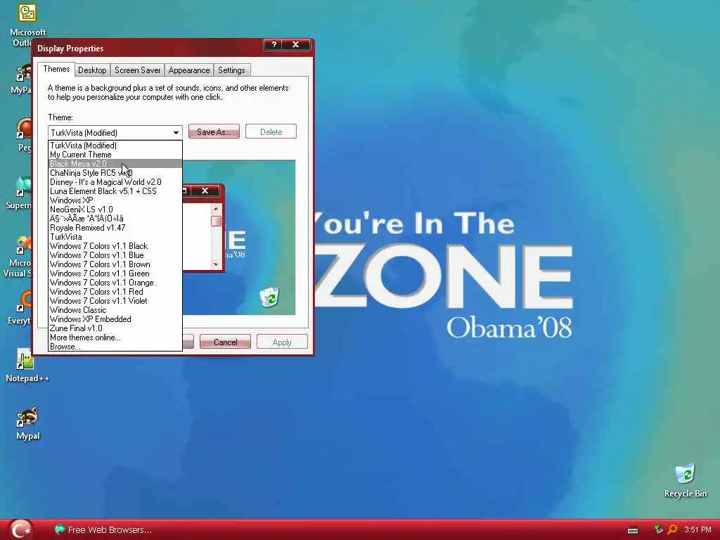Click the Delete theme button
The image size is (720, 540).
point(271,131)
